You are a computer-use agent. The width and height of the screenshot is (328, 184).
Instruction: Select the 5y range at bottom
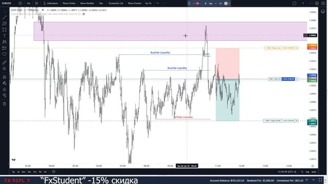click(13, 172)
